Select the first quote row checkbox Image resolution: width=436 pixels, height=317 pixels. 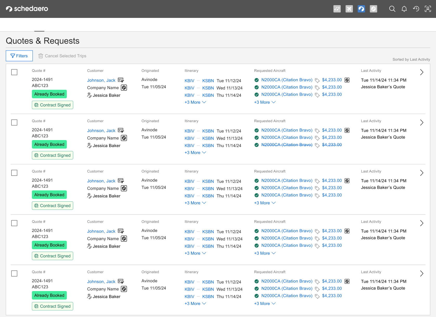click(x=14, y=72)
